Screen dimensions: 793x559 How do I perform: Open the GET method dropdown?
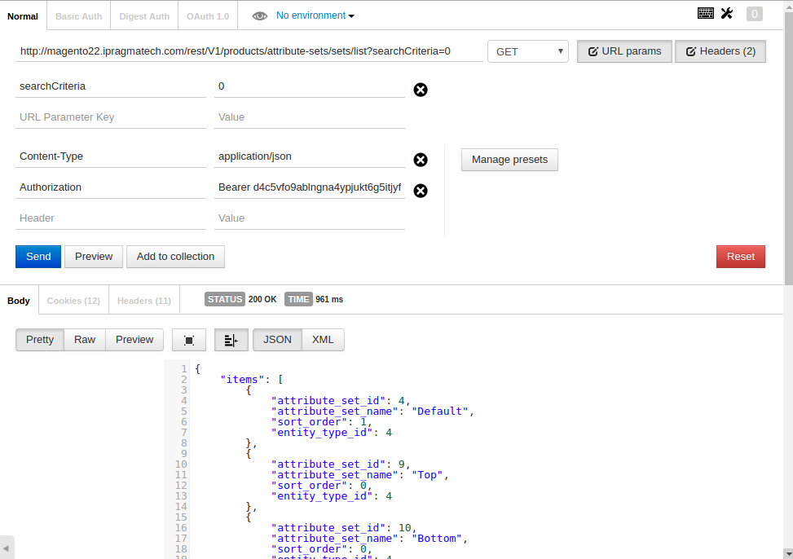coord(527,51)
